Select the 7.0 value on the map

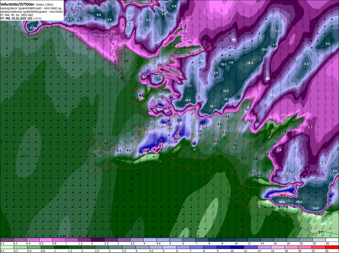[200, 131]
